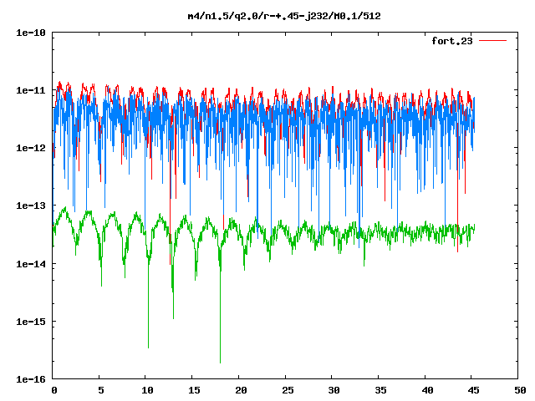This screenshot has height=401, width=535.
Task: Click the 1e-12 y-axis label
Action: pos(31,148)
